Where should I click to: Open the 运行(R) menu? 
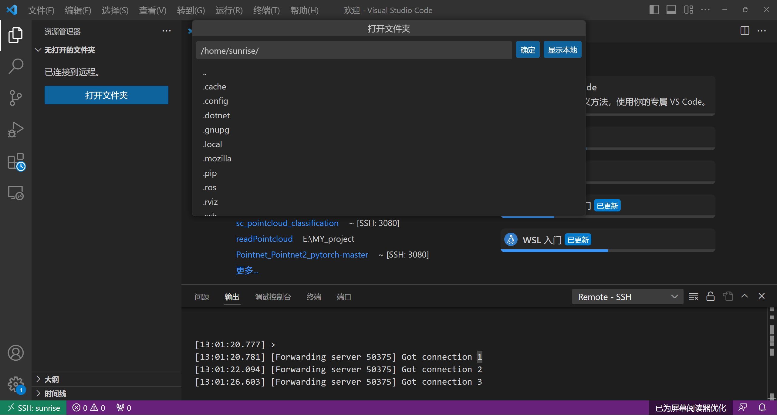pyautogui.click(x=229, y=10)
